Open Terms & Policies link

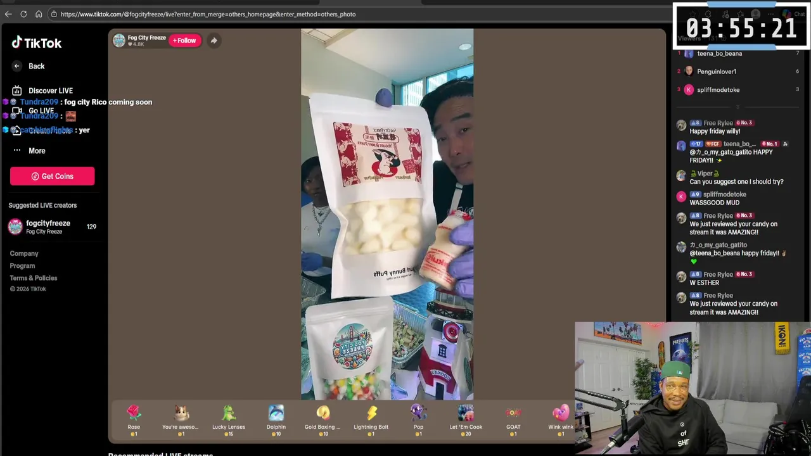[x=34, y=278]
